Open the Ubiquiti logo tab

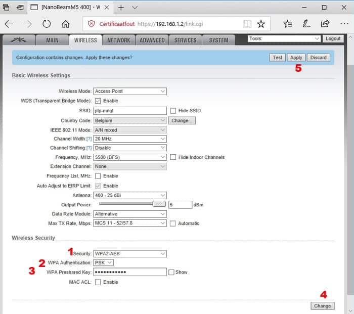point(19,40)
